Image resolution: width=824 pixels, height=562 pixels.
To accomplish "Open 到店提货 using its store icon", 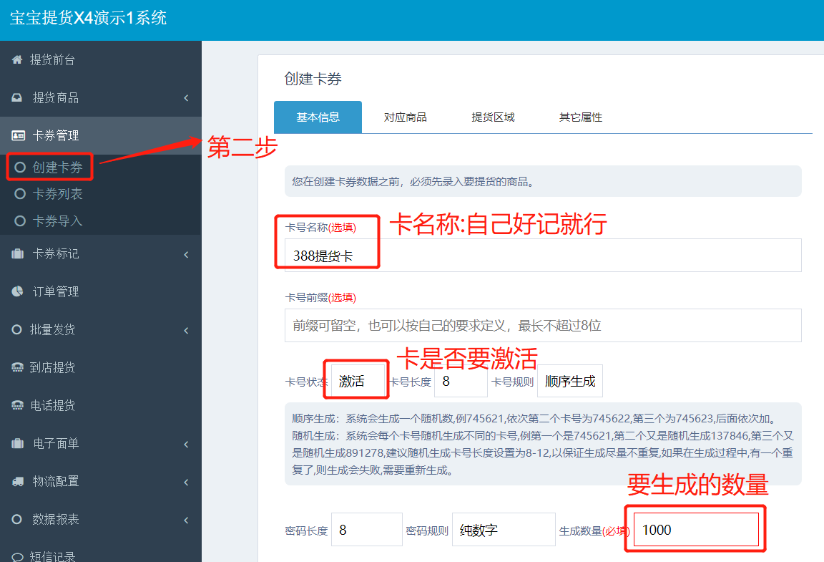I will coord(16,367).
